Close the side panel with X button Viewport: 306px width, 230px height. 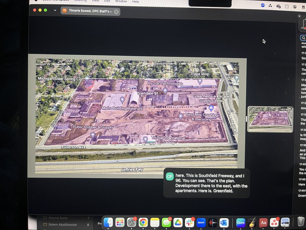299,16
